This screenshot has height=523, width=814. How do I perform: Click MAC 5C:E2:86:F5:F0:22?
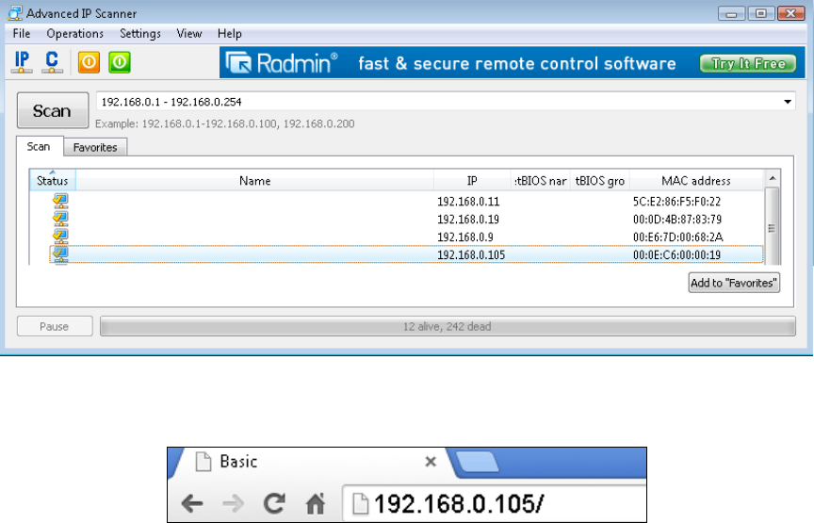coord(677,202)
